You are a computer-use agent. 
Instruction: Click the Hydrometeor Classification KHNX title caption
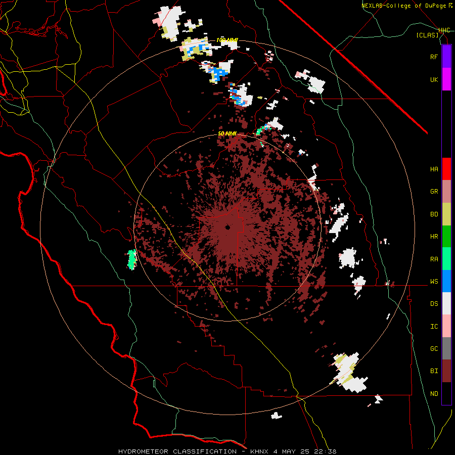[227, 451]
